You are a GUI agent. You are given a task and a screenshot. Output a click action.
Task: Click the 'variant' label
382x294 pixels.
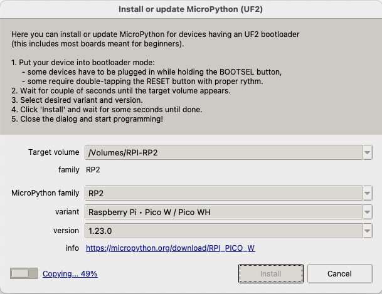[x=66, y=212]
